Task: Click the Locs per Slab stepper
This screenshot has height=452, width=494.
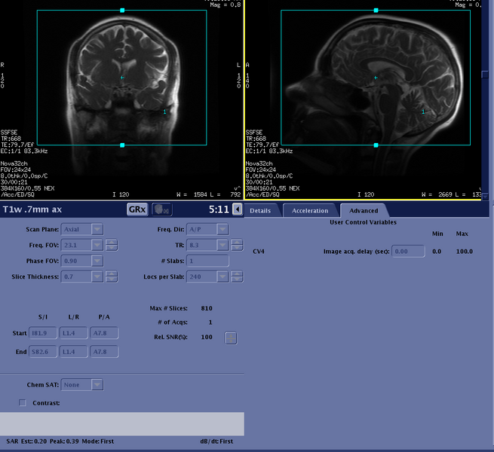Action: point(237,276)
